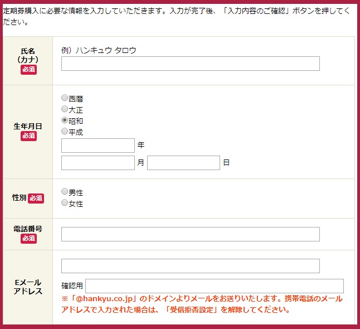This screenshot has width=360, height=329.
Task: Click the 確認用 email confirmation field
Action: (215, 286)
